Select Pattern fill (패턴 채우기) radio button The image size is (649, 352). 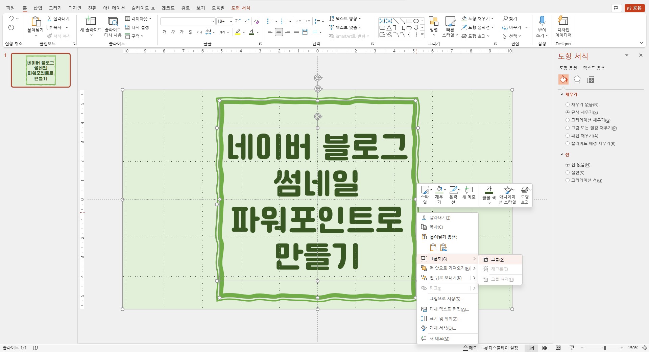tap(568, 136)
